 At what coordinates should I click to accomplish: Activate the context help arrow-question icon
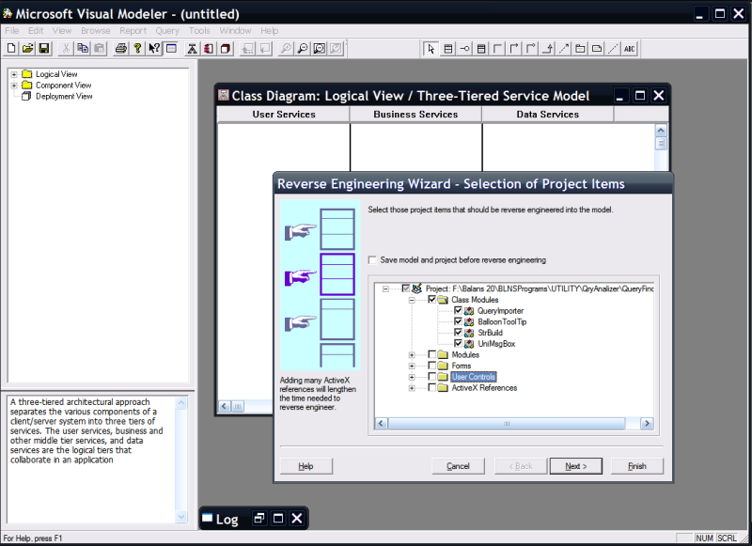(154, 49)
